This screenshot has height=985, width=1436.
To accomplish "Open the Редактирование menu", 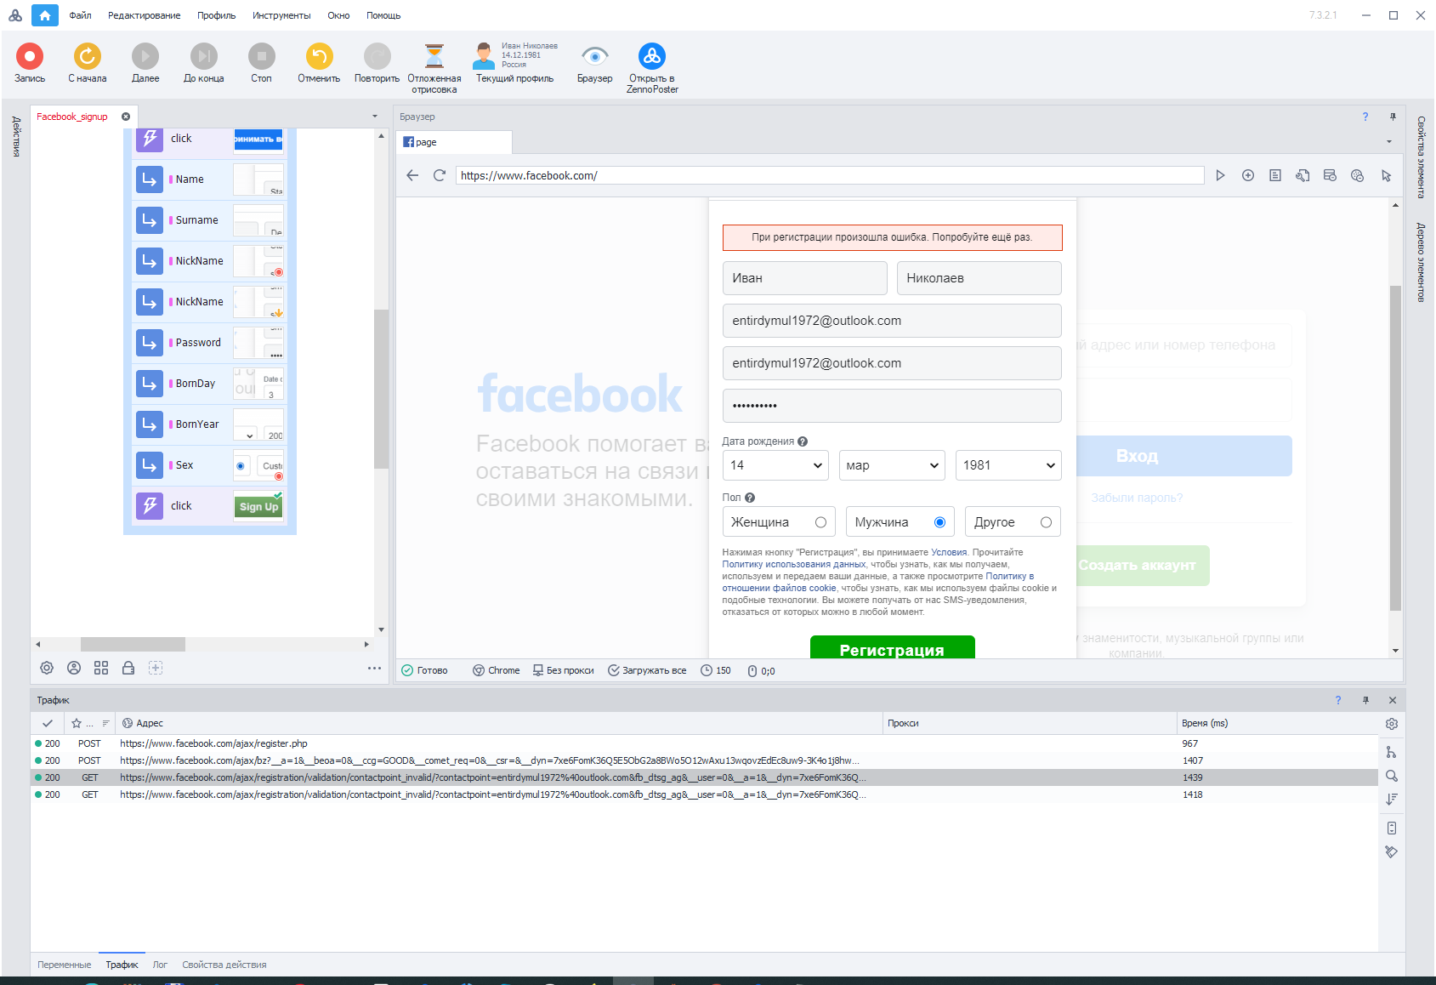I will click(x=144, y=15).
